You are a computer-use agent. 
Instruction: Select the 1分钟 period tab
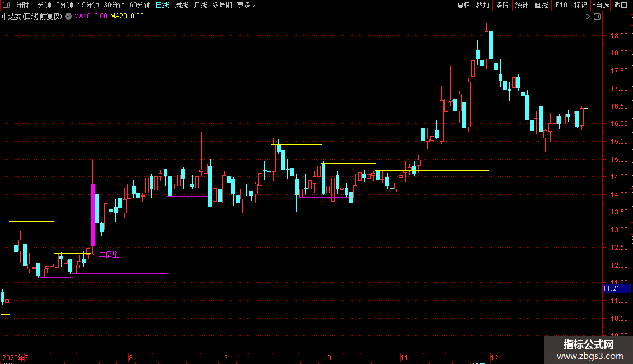click(x=43, y=5)
